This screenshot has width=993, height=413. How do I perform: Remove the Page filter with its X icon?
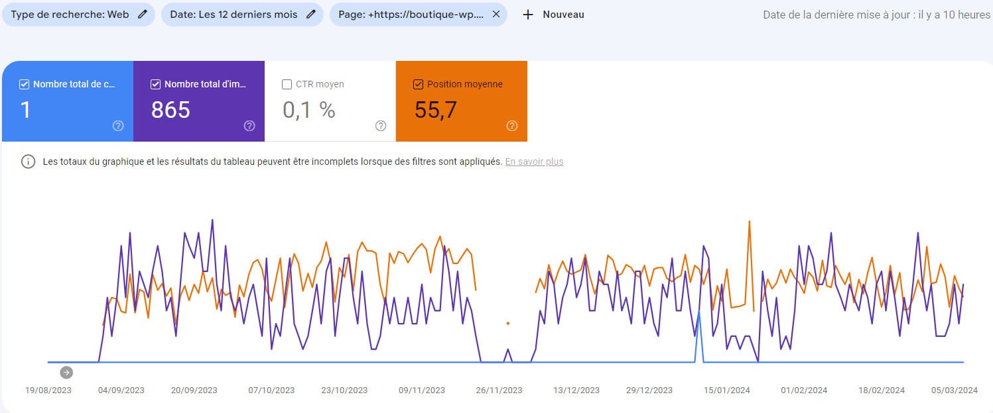click(496, 15)
